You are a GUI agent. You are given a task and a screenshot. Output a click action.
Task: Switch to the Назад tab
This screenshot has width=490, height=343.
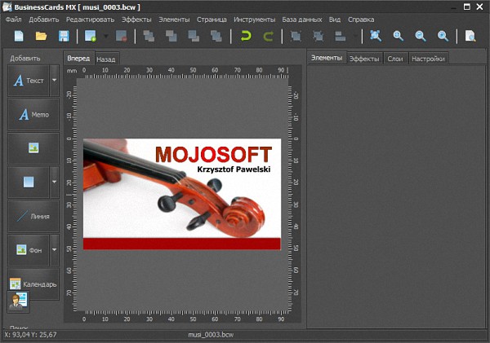[106, 59]
